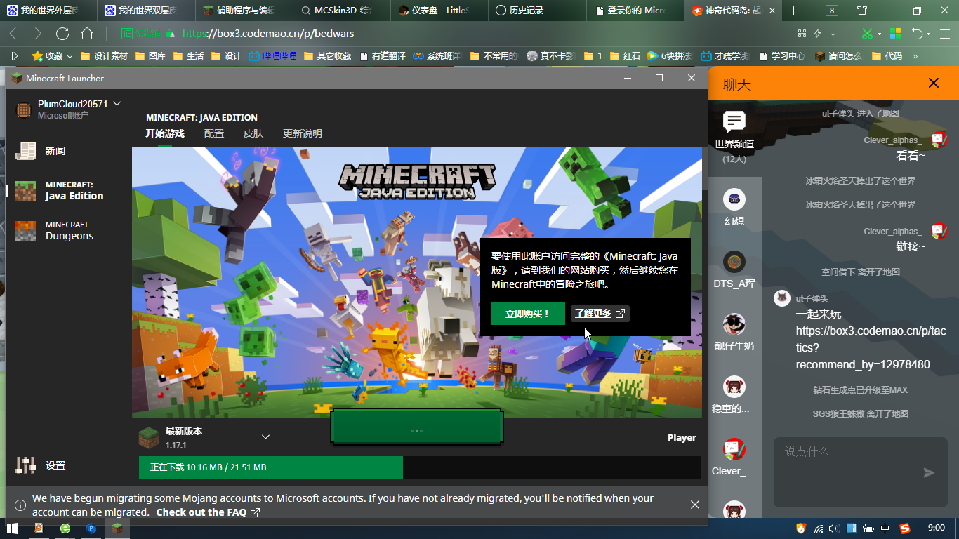Image resolution: width=959 pixels, height=539 pixels.
Task: Switch to the 配置 tab
Action: tap(214, 133)
